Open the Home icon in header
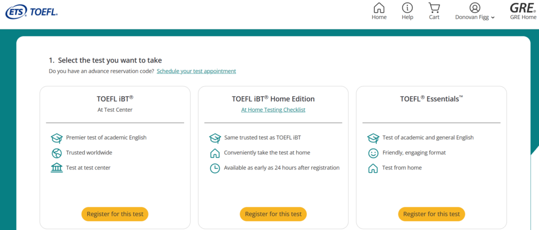539x230 pixels. pyautogui.click(x=379, y=12)
